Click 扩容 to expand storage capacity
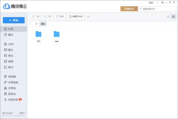The width and height of the screenshot is (178, 119). 22,113
